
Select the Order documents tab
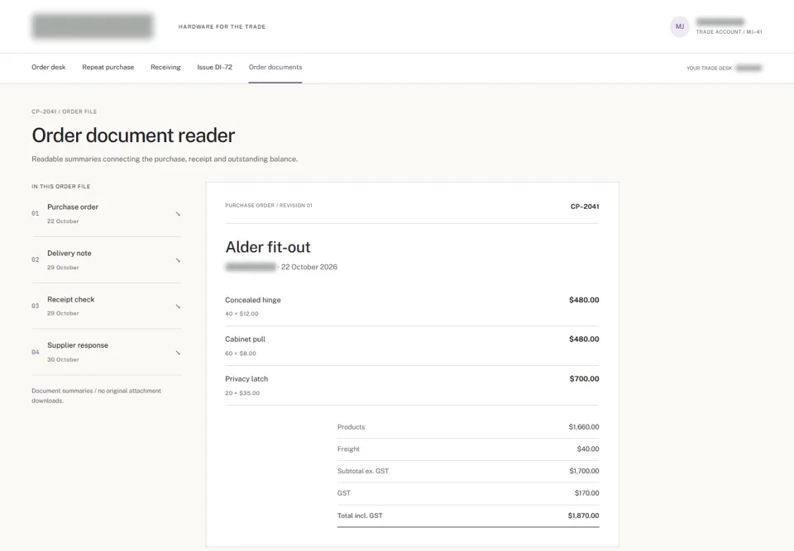[x=275, y=67]
